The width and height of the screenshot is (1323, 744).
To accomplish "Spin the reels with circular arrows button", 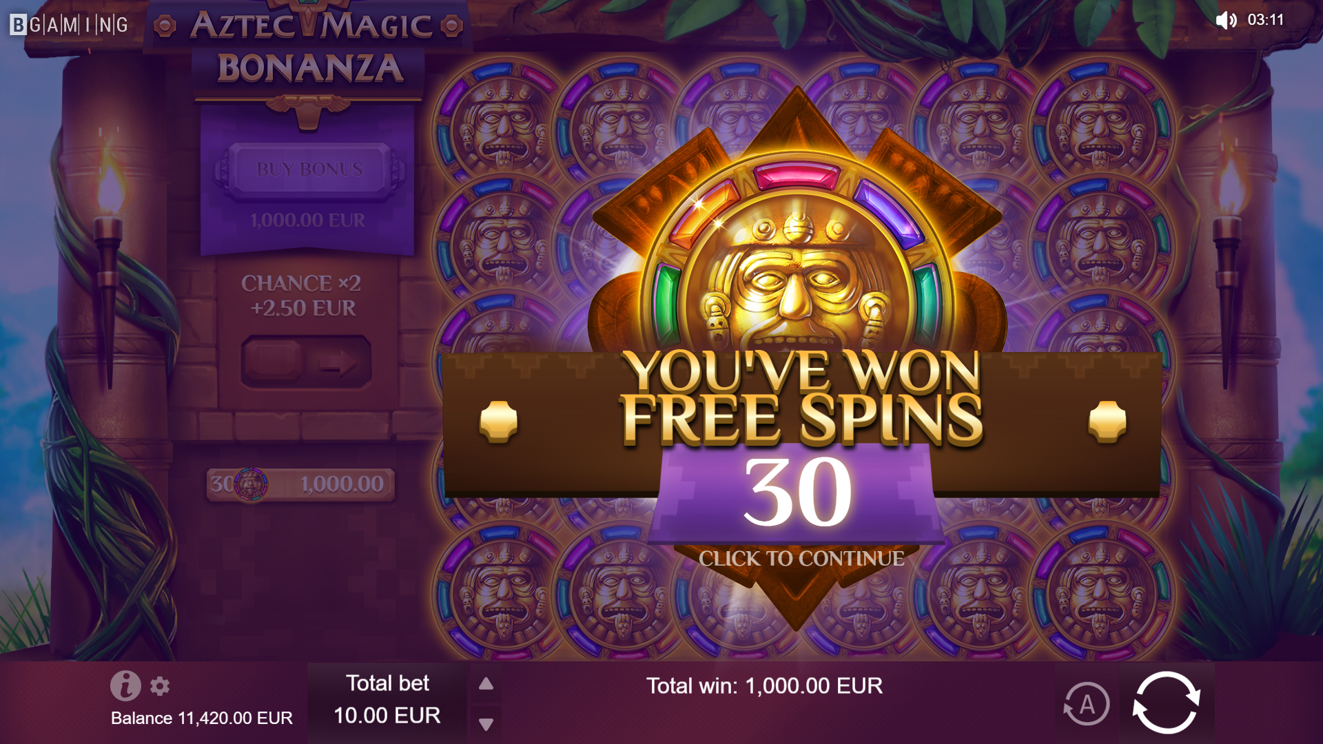I will (1167, 702).
